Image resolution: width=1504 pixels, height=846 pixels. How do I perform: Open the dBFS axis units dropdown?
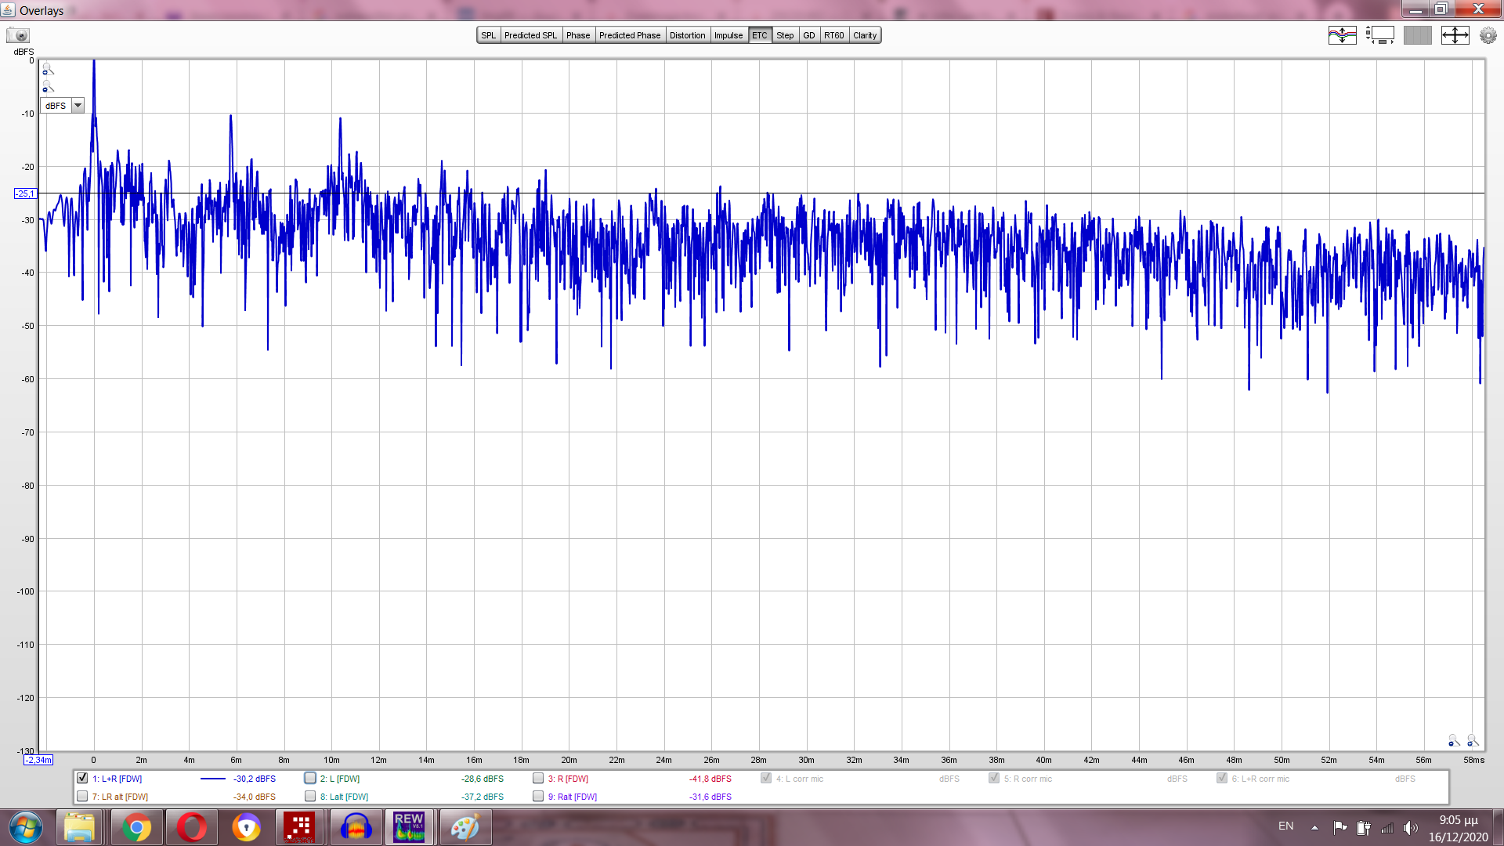click(78, 106)
